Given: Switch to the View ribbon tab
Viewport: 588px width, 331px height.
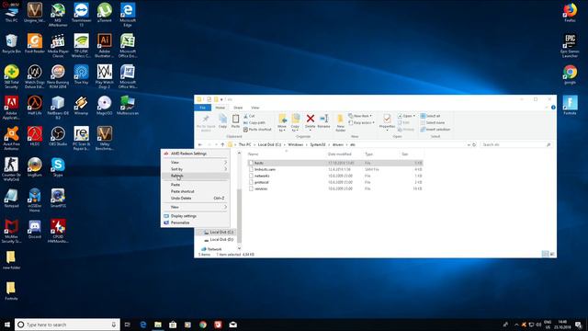Looking at the screenshot, I should click(255, 108).
